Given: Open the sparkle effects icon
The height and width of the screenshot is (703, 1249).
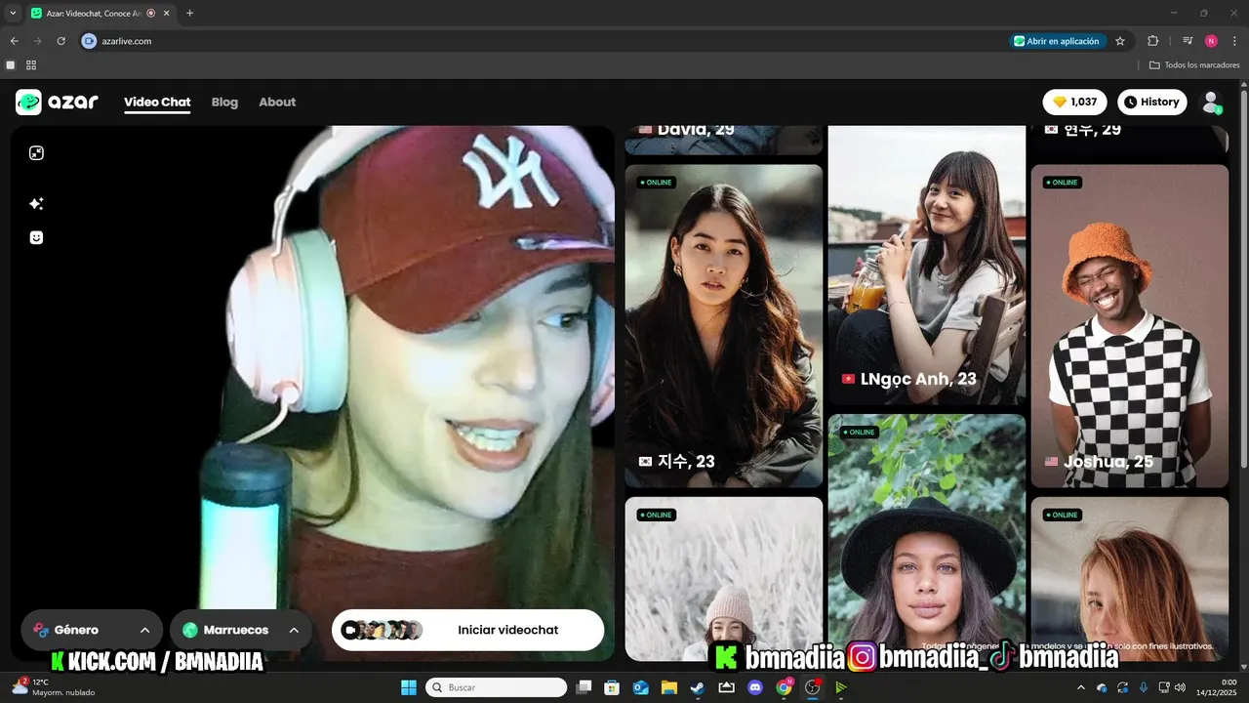Looking at the screenshot, I should coord(36,203).
